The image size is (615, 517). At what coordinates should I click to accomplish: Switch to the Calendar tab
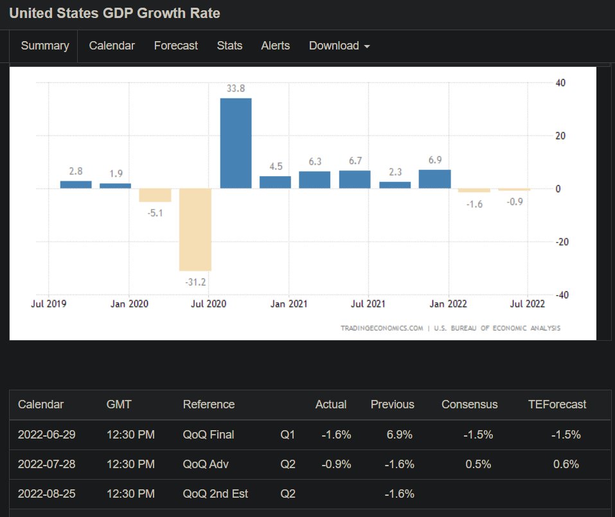point(112,46)
